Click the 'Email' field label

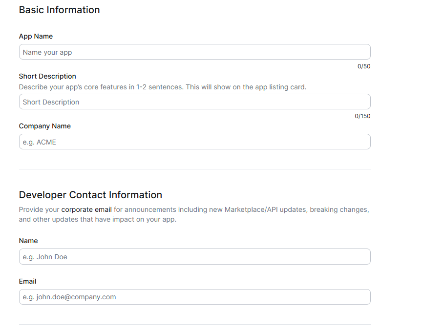27,281
